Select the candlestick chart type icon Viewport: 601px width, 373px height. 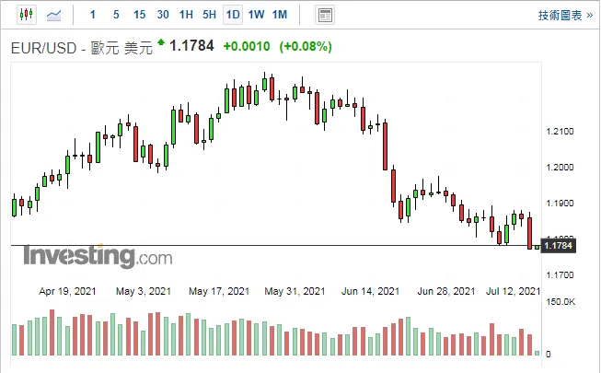click(27, 15)
